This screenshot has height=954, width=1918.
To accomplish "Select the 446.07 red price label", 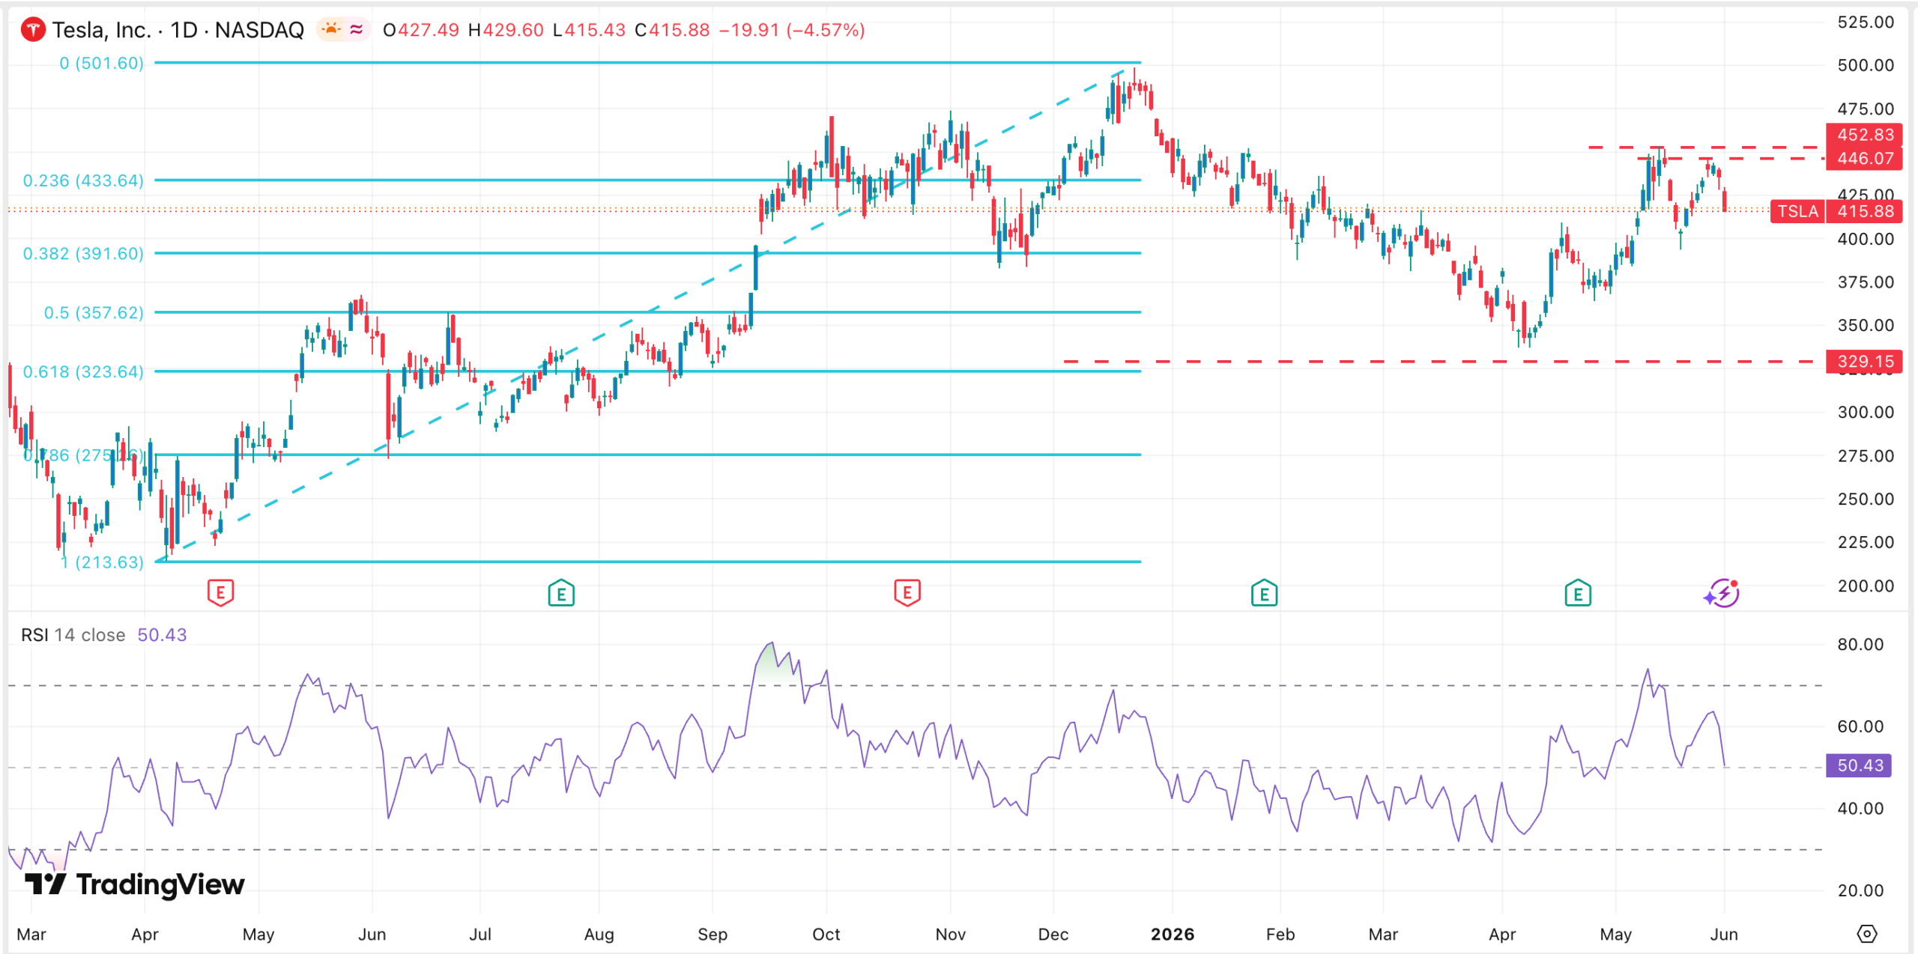I will [1865, 158].
